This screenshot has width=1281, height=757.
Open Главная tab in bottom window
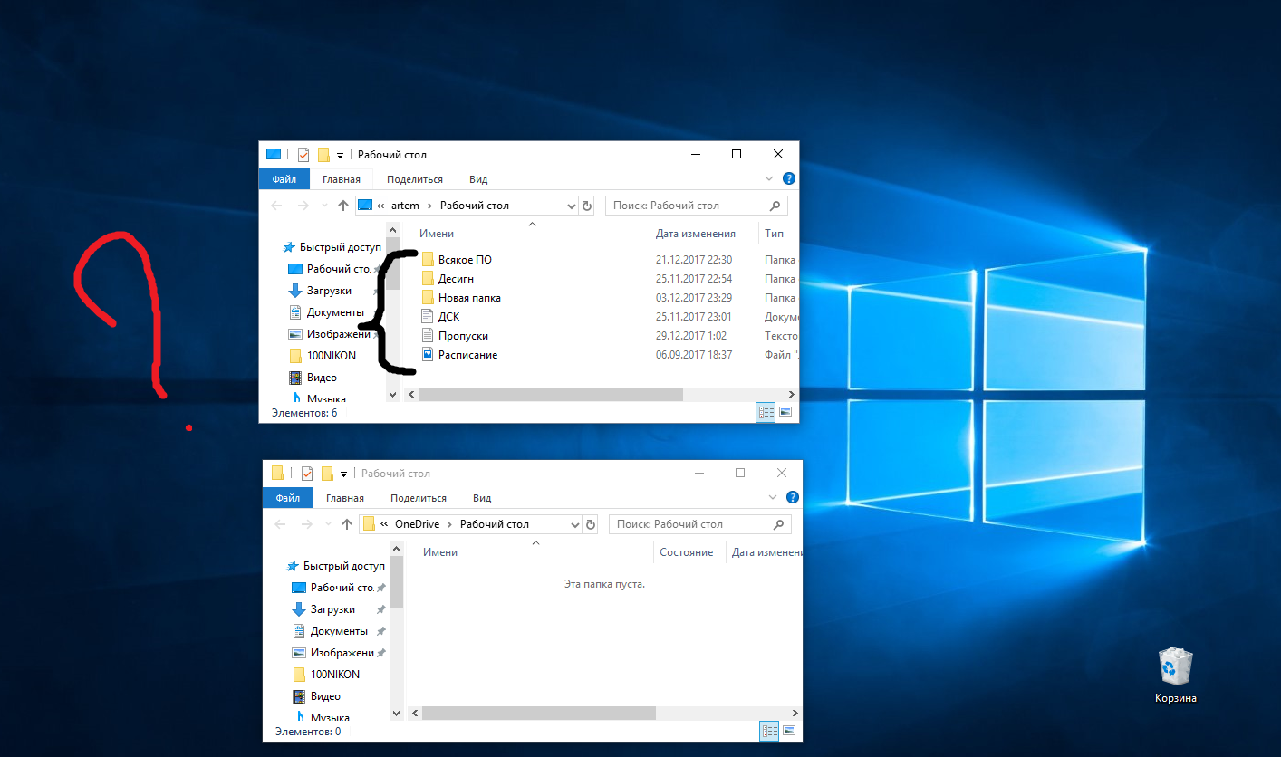pyautogui.click(x=345, y=498)
